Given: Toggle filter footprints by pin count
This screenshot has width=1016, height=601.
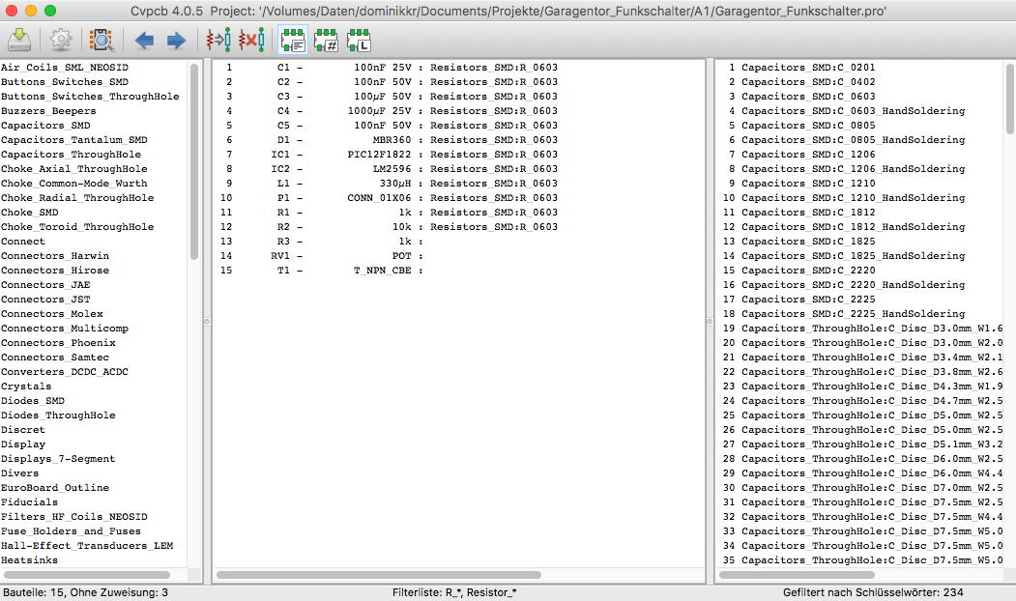Looking at the screenshot, I should pyautogui.click(x=326, y=41).
